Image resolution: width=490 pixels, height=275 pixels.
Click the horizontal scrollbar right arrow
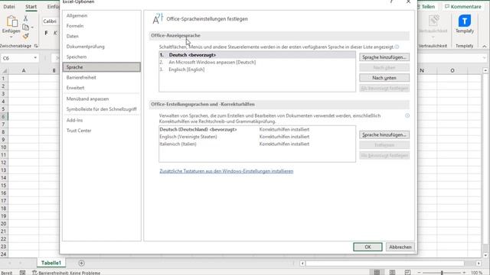(479, 264)
